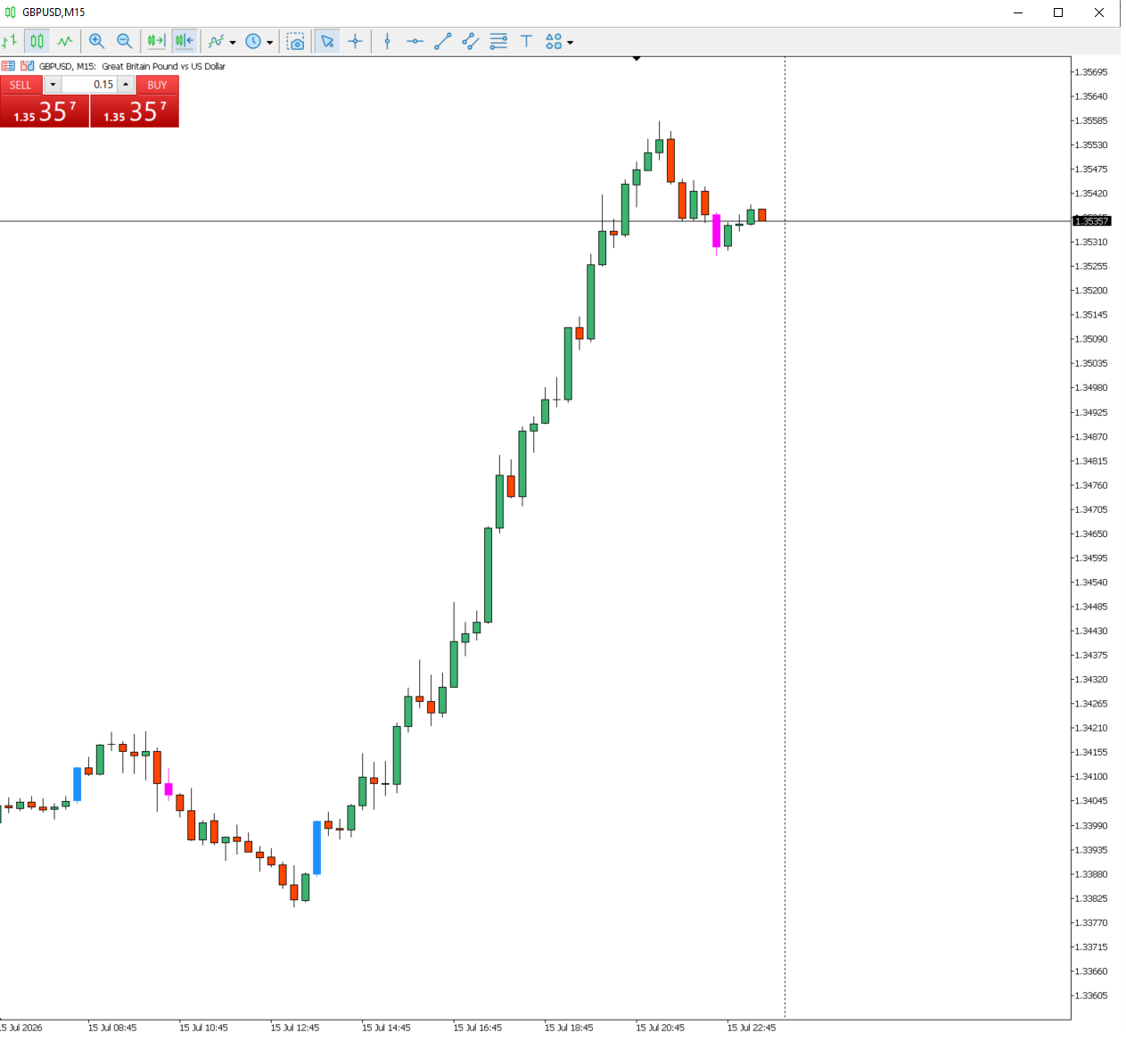Sell at the 1.35357 price tile
Viewport: 1126px width, 1041px height.
point(45,111)
